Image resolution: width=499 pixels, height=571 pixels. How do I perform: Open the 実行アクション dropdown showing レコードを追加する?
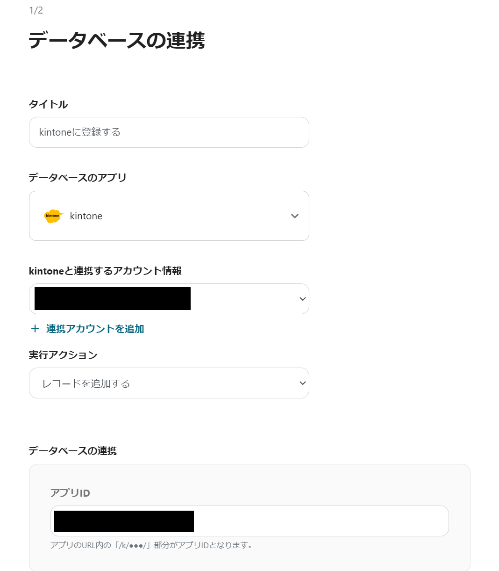pos(169,383)
